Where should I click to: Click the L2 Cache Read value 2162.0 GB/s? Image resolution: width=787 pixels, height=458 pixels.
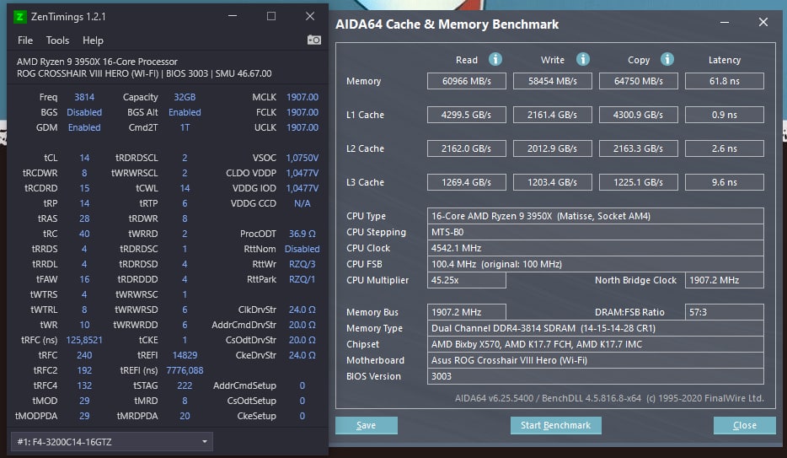pyautogui.click(x=467, y=148)
